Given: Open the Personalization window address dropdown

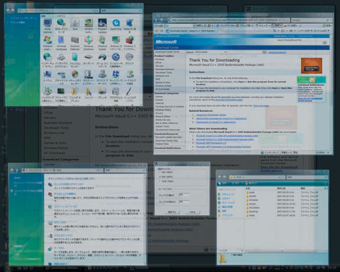Looking at the screenshot, I should (97, 170).
